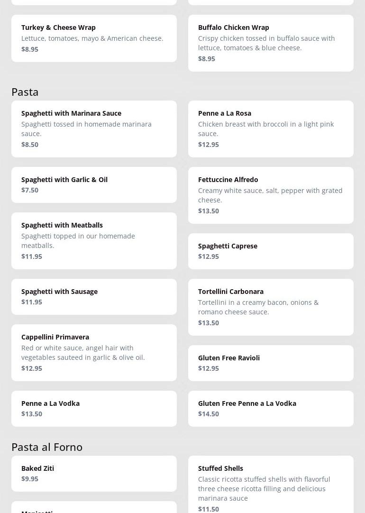Select the Gluten Free Ravioli item
The image size is (365, 513).
pyautogui.click(x=271, y=363)
